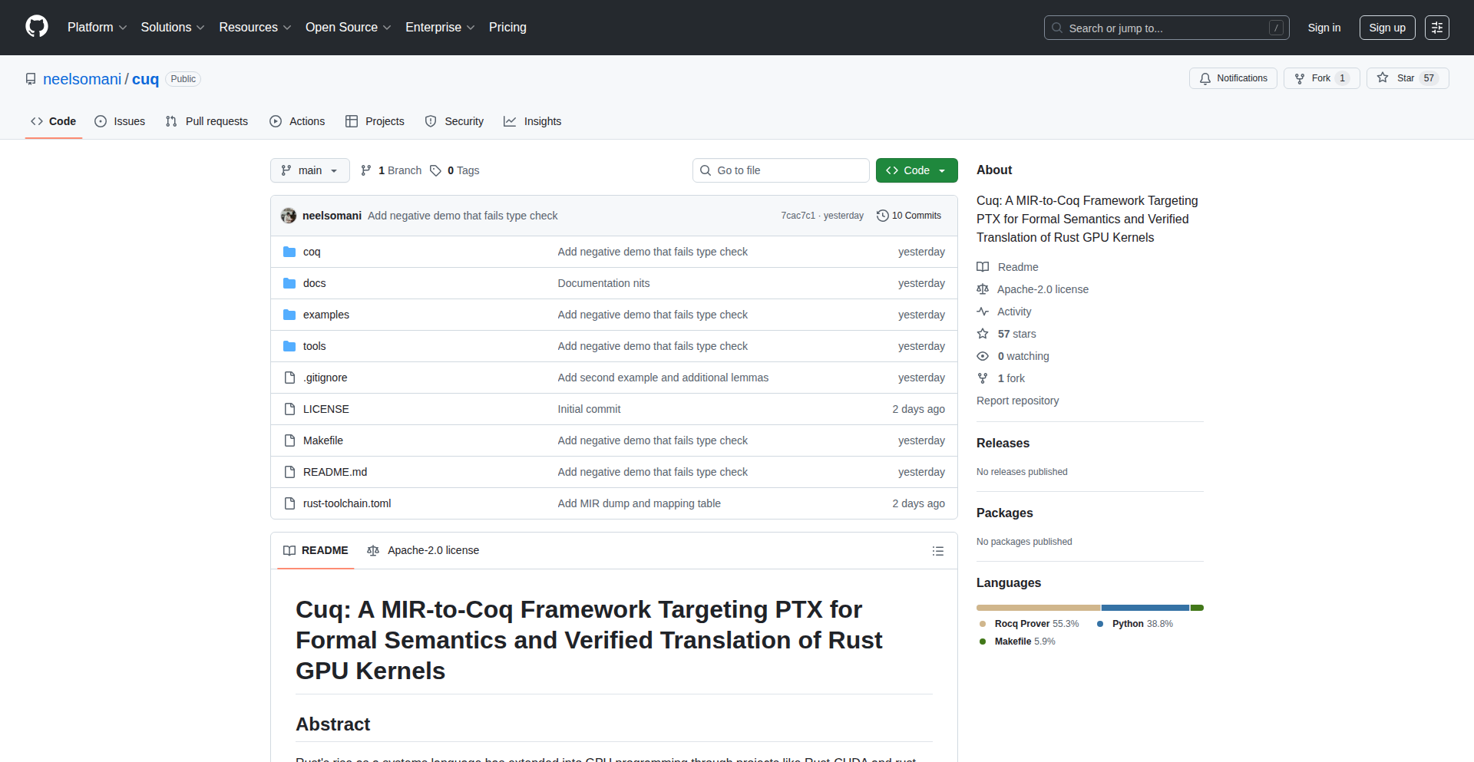Click the neelsomani avatar thumbnail

[289, 216]
